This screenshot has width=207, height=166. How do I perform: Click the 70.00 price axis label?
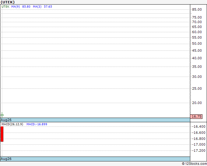coord(197,22)
